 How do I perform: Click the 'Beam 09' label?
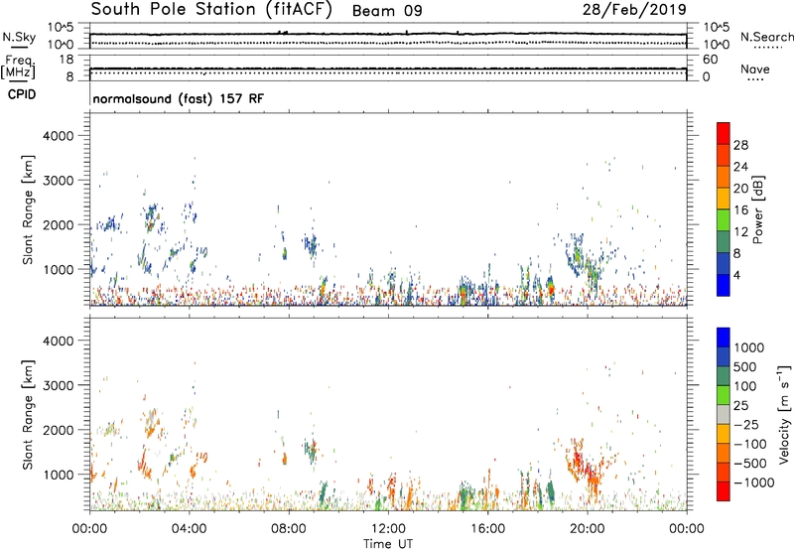tap(387, 11)
